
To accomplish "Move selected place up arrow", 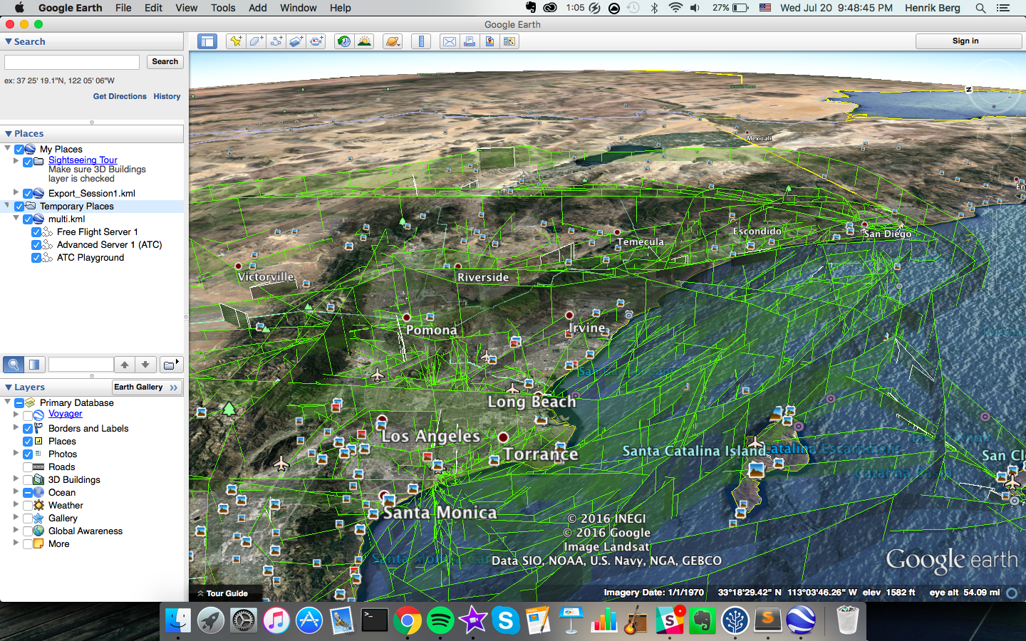I will [125, 365].
